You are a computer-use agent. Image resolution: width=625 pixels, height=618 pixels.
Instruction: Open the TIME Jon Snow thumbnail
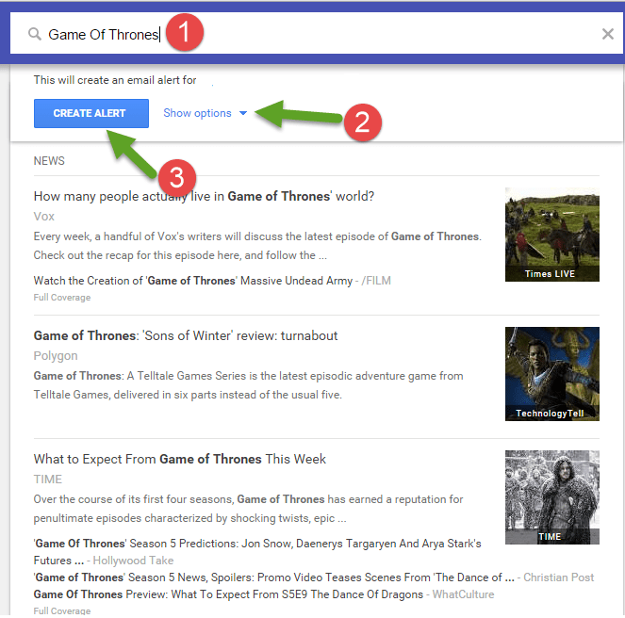point(552,497)
